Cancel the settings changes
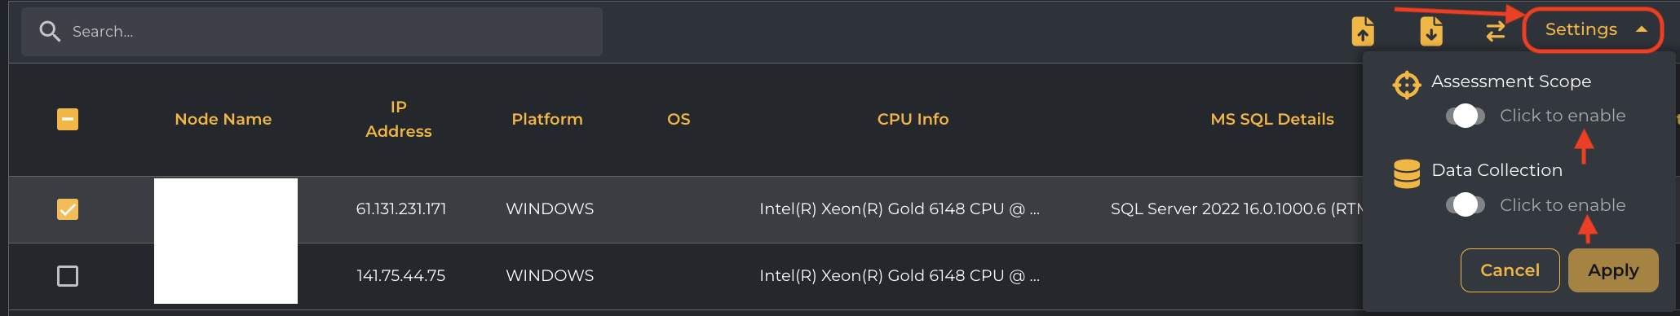The image size is (1680, 316). click(x=1510, y=270)
